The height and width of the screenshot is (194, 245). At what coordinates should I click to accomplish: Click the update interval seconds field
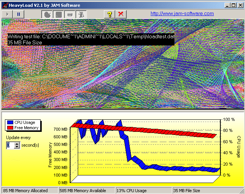point(10,145)
